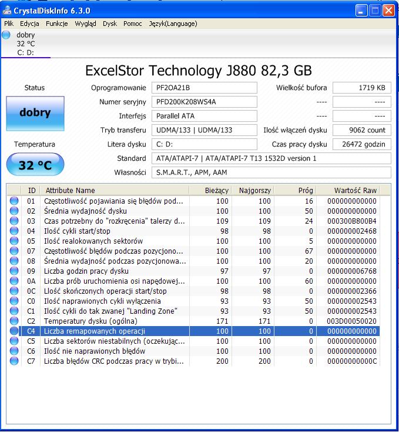Image resolution: width=399 pixels, height=432 pixels.
Task: Select the Ilość naprawionych cykli wyłączenia row
Action: tap(193, 301)
